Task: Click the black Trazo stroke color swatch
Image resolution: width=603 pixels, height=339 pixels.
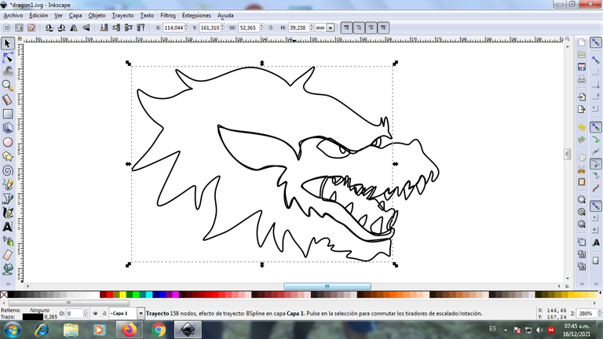Action: click(x=33, y=317)
